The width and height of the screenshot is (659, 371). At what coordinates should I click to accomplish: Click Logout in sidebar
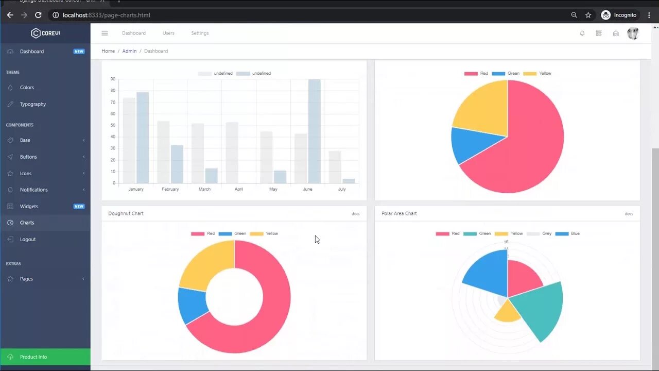point(45,239)
